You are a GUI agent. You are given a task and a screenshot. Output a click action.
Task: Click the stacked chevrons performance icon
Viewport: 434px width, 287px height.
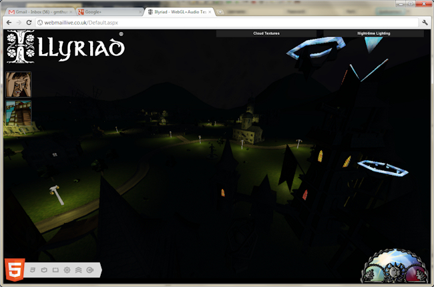point(79,270)
